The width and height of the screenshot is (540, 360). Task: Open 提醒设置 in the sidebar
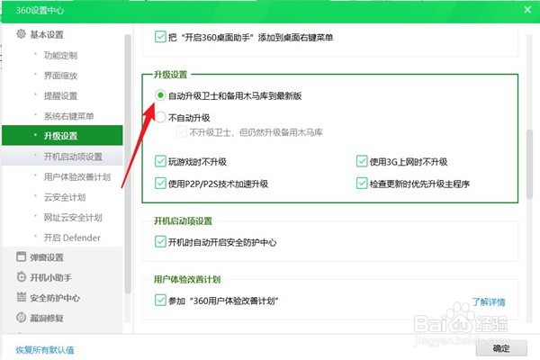click(x=62, y=95)
